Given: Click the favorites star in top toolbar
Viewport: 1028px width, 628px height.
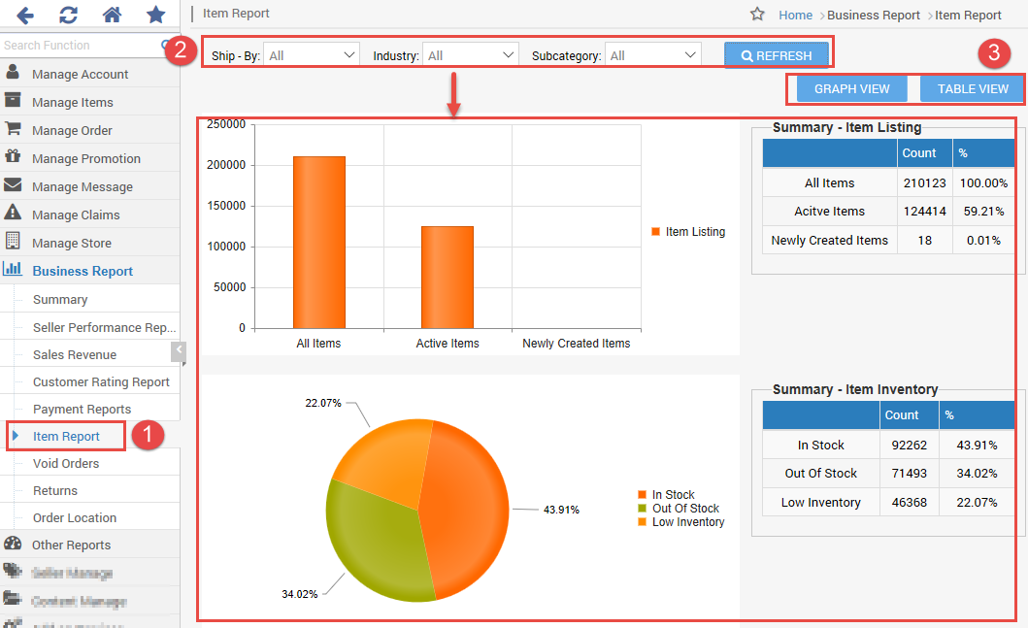Looking at the screenshot, I should [x=155, y=15].
